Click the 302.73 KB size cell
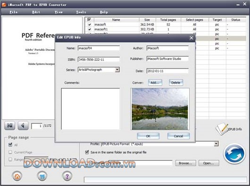This screenshot has height=186, width=250. tap(147, 29)
